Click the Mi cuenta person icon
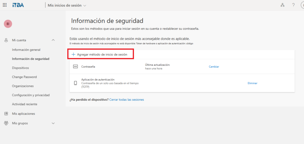 pyautogui.click(x=6, y=40)
